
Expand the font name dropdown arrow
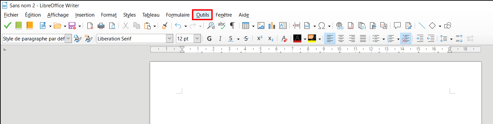[x=169, y=39]
